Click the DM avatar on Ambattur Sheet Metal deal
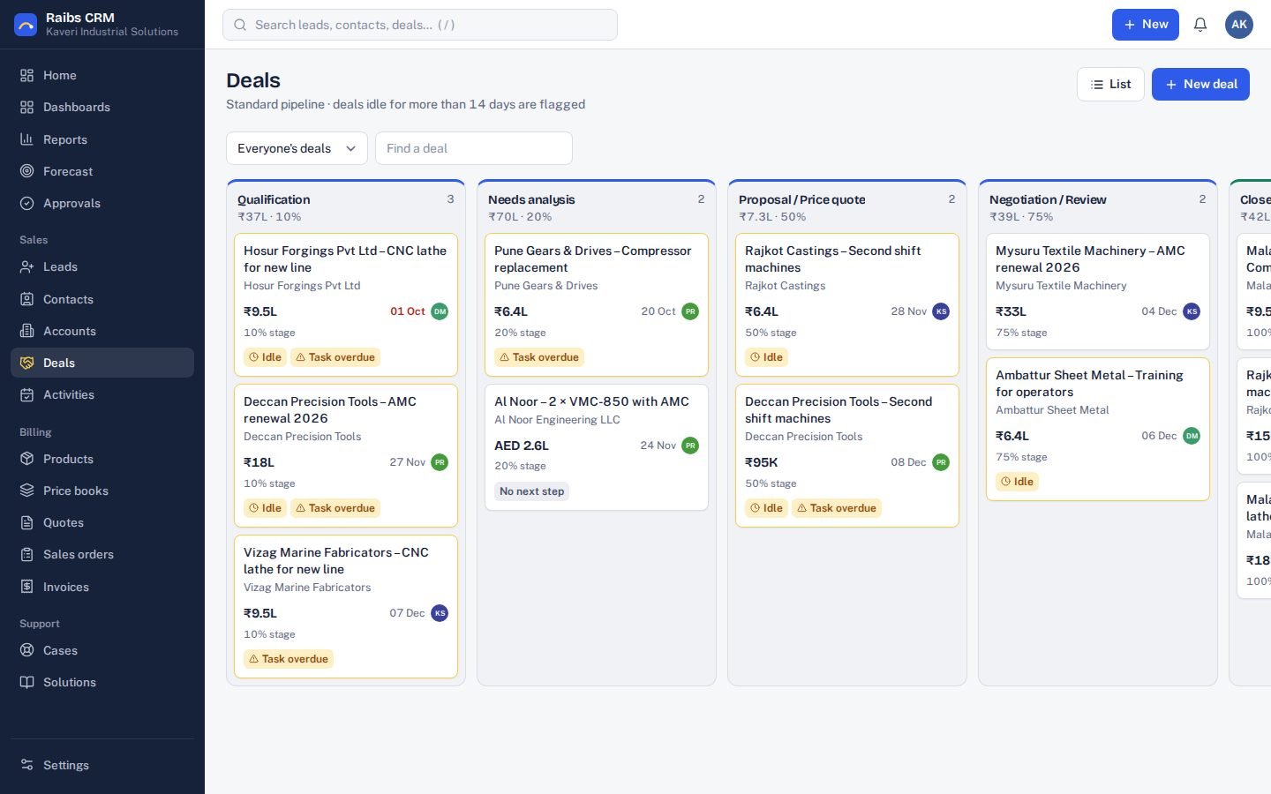Viewport: 1271px width, 794px height. click(1192, 436)
